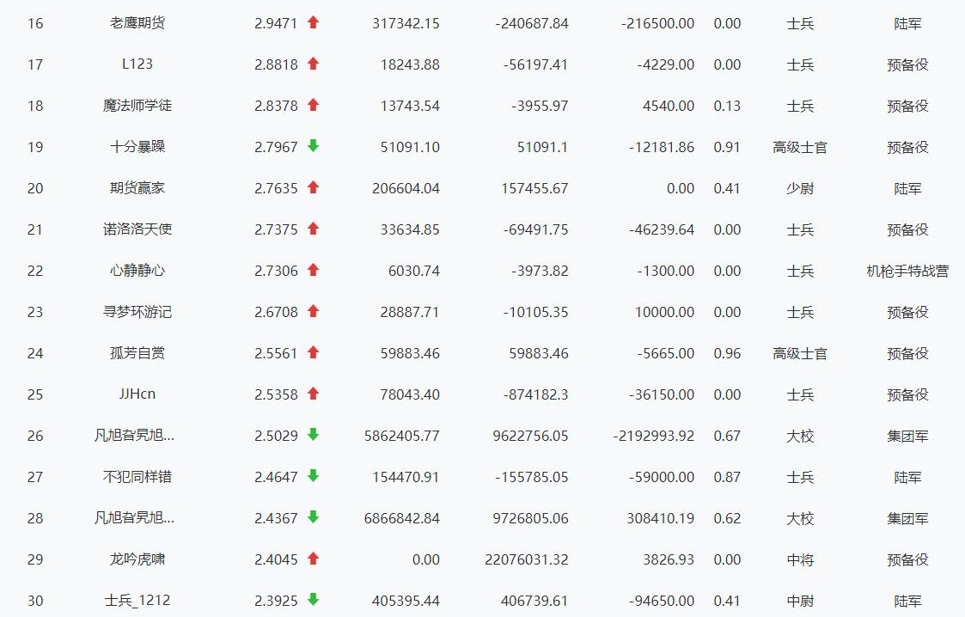Click green down arrow beside 十分暴躁
This screenshot has height=617, width=965.
[313, 147]
